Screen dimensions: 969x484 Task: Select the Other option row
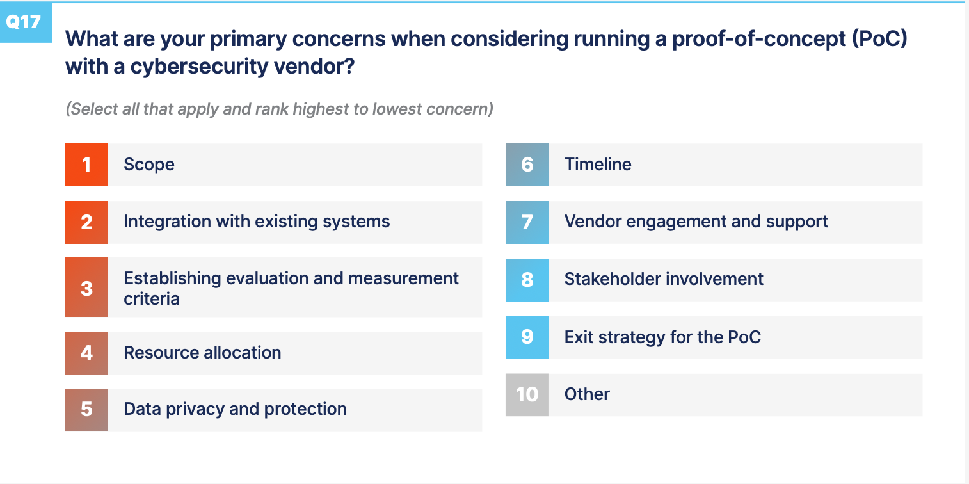click(735, 394)
